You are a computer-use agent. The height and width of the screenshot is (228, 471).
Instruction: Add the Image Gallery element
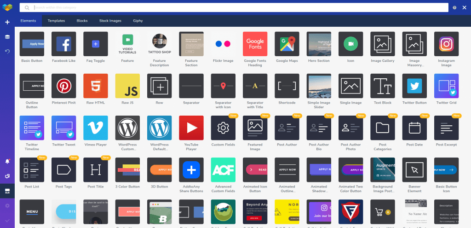(x=383, y=44)
